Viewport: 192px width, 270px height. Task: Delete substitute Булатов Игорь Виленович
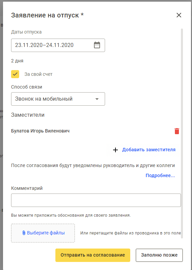[177, 131]
